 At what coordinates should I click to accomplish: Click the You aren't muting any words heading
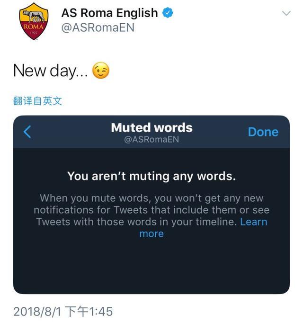(x=151, y=177)
